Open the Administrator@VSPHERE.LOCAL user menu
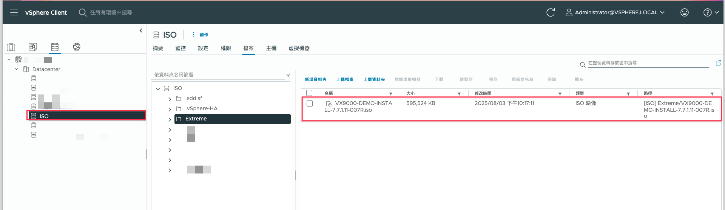This screenshot has width=725, height=210. click(615, 12)
